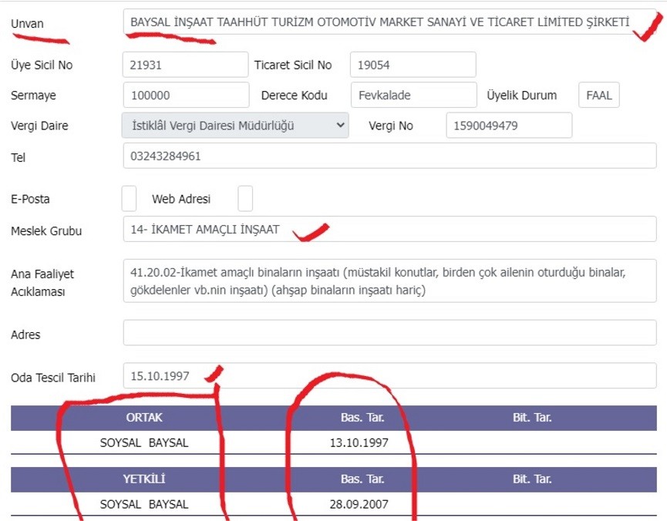Click Bas. Tar. header in ORTAK table
The height and width of the screenshot is (521, 667).
click(362, 418)
